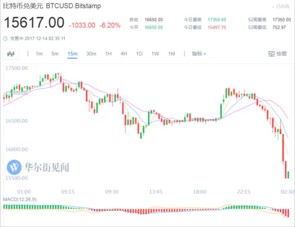295x227 pixels.
Task: Switch to the 1W weekly chart
Action: coord(155,54)
